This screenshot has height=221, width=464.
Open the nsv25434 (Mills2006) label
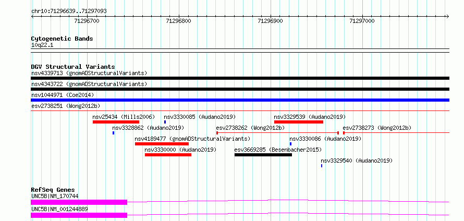point(124,117)
